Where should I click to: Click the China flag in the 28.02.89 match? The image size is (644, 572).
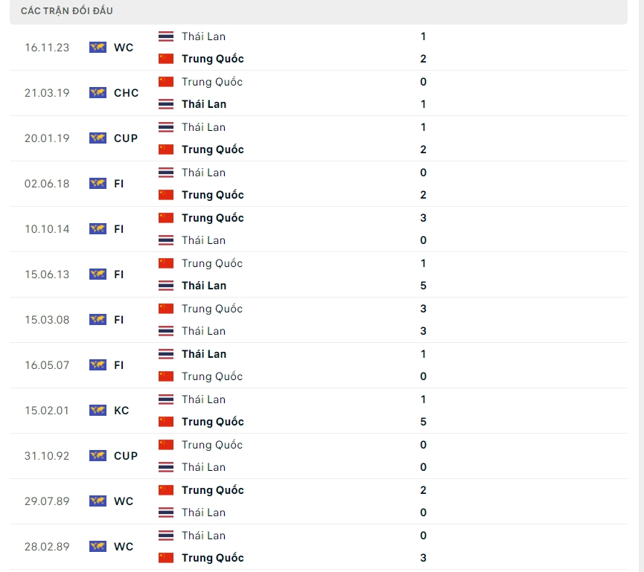click(x=166, y=558)
